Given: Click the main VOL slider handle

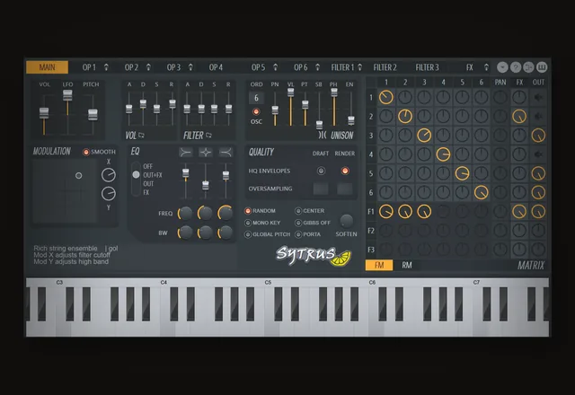Looking at the screenshot, I should tap(44, 113).
